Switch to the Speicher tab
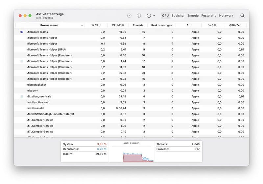The image size is (263, 184). (x=178, y=15)
